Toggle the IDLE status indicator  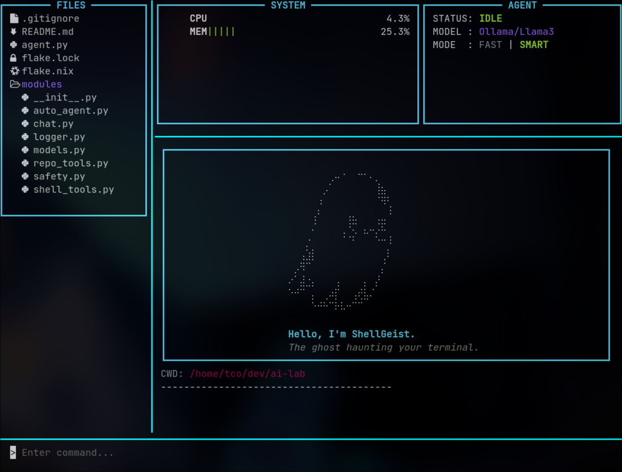click(x=490, y=18)
